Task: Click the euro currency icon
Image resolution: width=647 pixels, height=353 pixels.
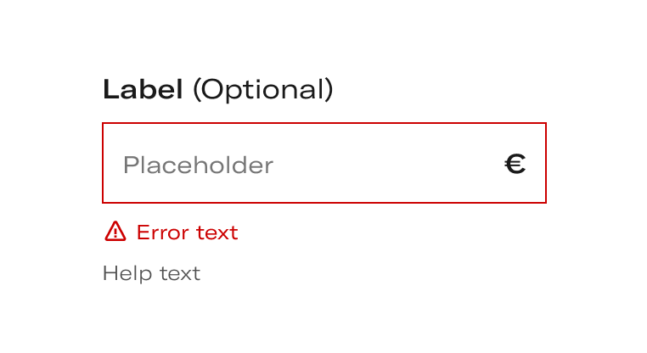Action: [x=515, y=164]
